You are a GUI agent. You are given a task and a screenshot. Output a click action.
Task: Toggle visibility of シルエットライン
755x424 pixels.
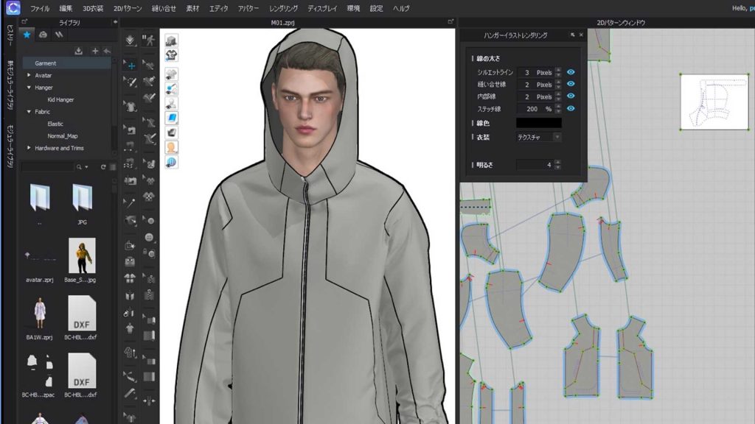571,72
